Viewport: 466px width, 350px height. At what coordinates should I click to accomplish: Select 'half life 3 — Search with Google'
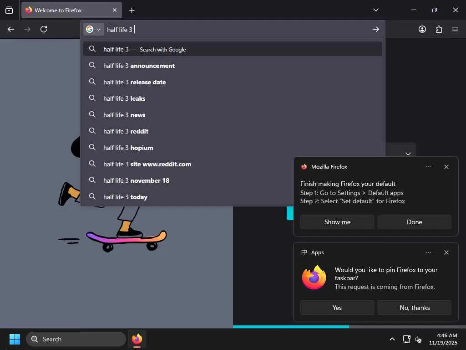[x=233, y=49]
